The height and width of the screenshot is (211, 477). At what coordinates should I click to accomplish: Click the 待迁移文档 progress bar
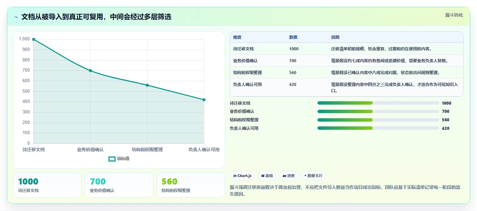point(378,103)
